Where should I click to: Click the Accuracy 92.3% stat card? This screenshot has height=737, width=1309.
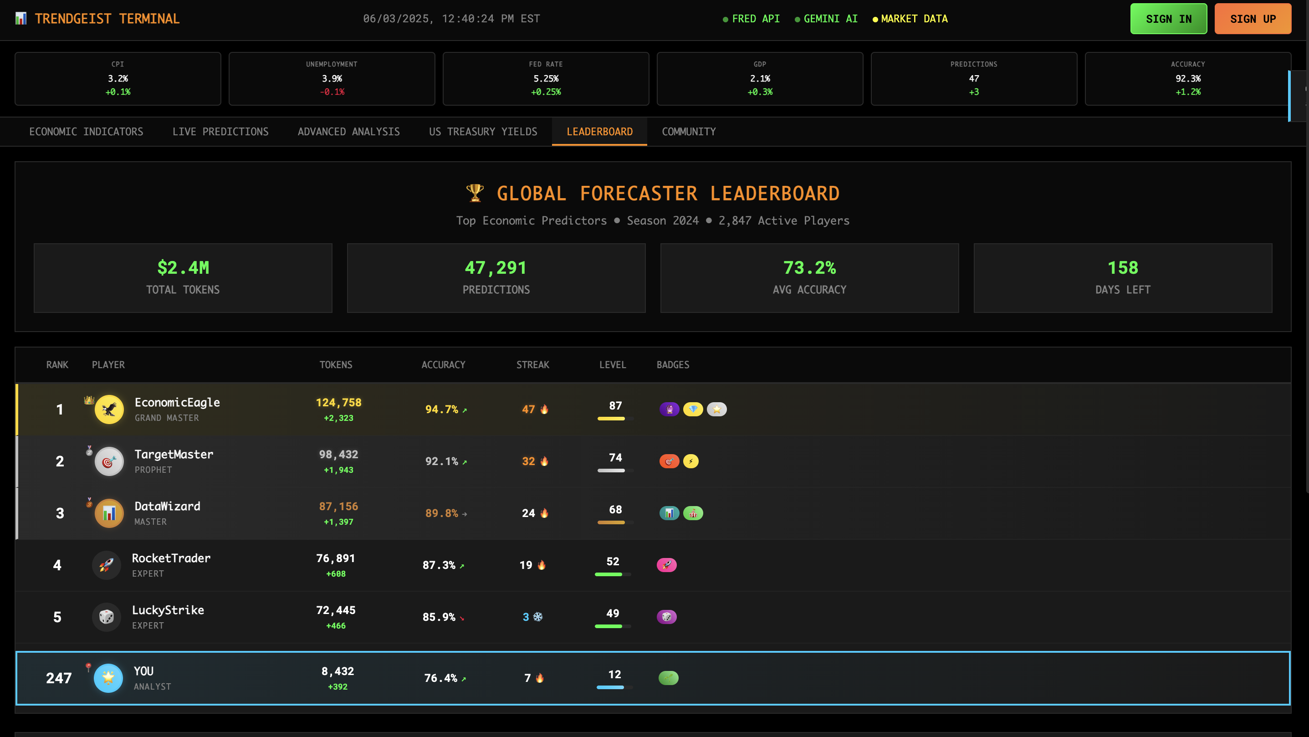click(x=1187, y=79)
